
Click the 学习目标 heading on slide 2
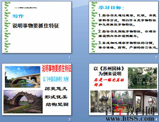(111, 7)
